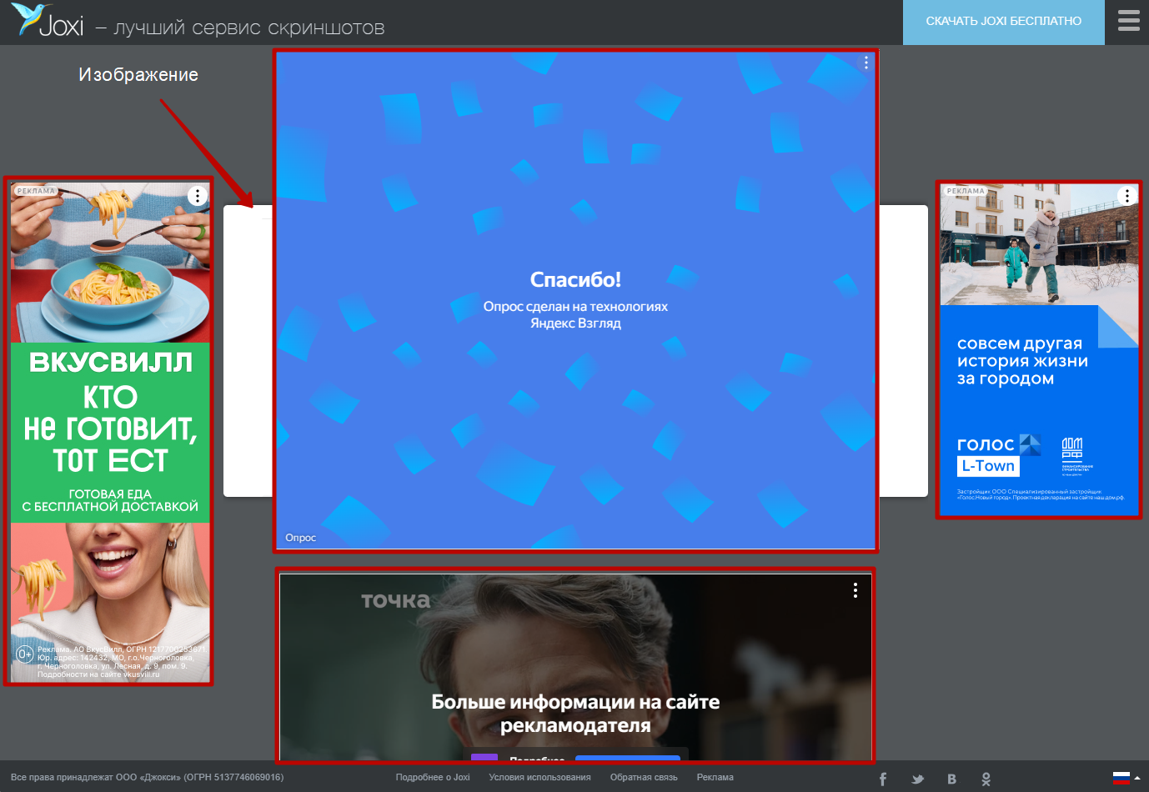Click the 0+ age rating badge

coord(25,654)
